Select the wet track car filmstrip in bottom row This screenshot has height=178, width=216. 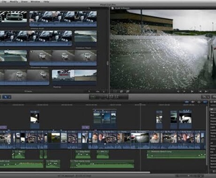pos(24,77)
